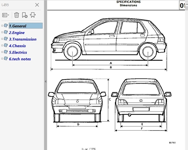
Task: Click the add new bookmark icon
Action: tap(24, 15)
